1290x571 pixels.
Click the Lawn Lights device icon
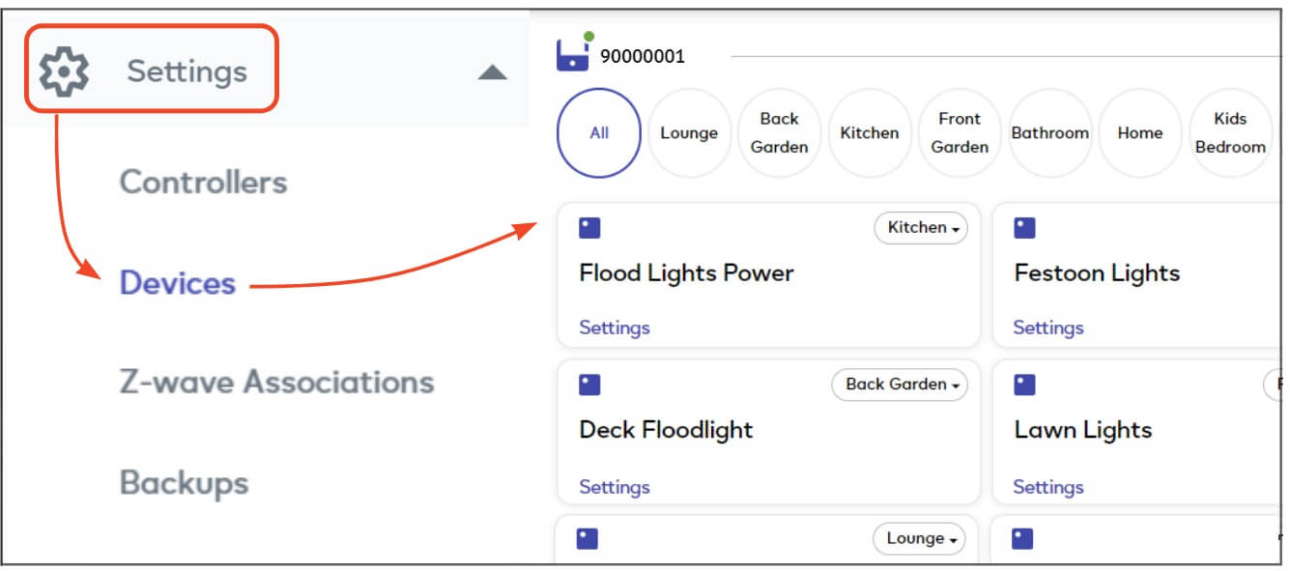tap(1024, 385)
